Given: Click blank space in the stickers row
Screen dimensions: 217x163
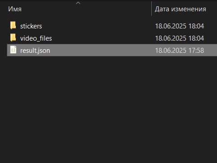Looking at the screenshot, I should pos(98,26).
